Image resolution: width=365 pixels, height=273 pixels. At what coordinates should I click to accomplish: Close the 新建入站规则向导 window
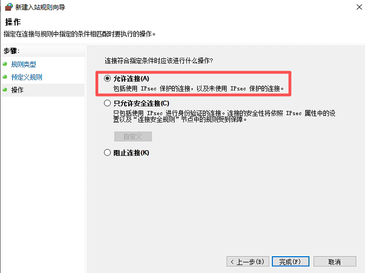click(359, 7)
